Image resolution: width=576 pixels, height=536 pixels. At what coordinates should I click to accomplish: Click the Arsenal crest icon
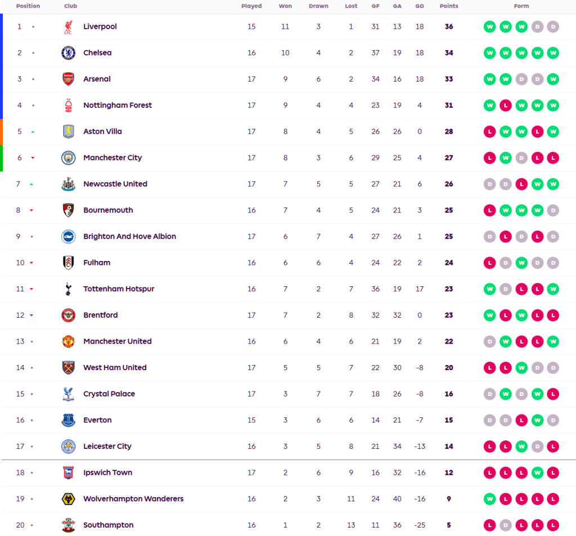(x=68, y=79)
